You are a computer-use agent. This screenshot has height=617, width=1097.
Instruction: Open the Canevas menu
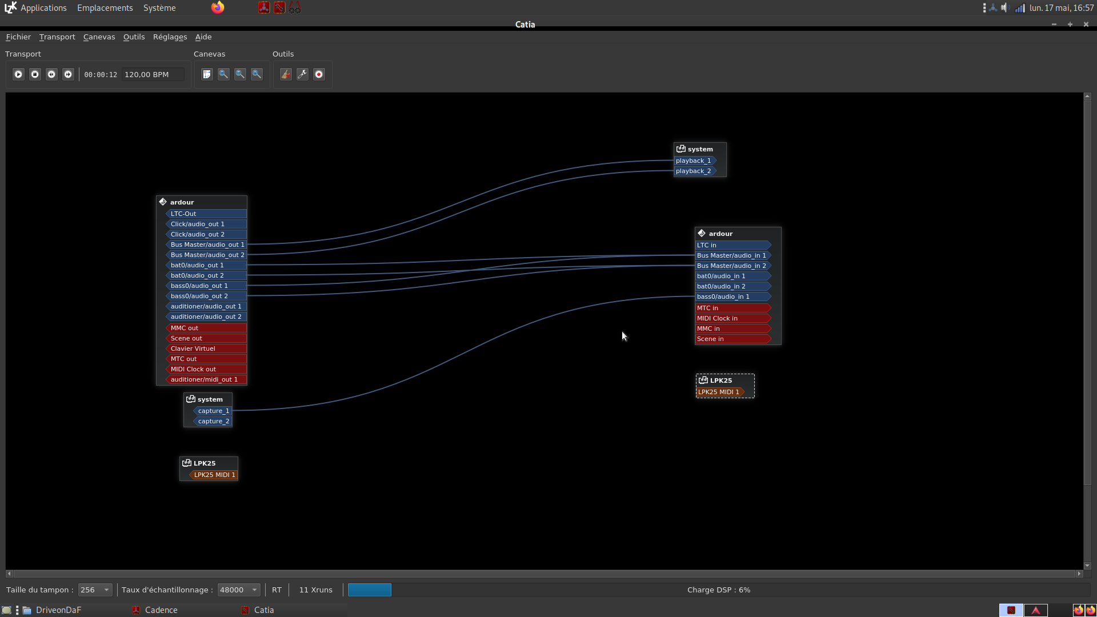pos(99,37)
